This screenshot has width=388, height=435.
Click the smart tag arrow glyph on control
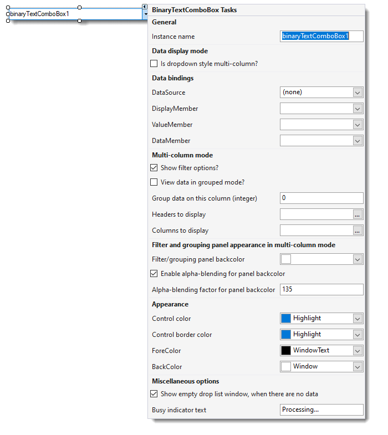pos(145,7)
